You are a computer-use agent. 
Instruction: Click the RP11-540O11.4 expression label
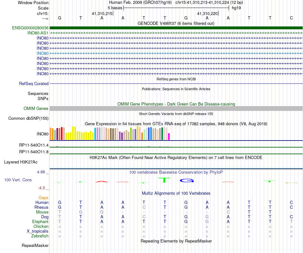[34, 145]
